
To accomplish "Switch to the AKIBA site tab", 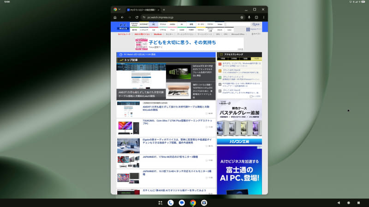I will [x=172, y=24].
